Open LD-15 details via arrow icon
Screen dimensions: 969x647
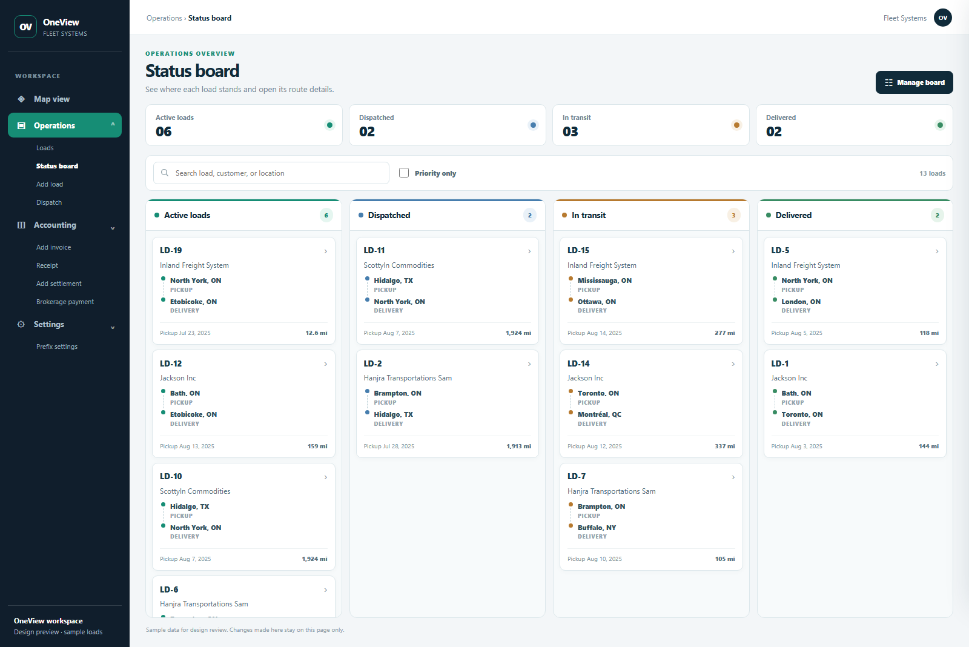(x=733, y=251)
